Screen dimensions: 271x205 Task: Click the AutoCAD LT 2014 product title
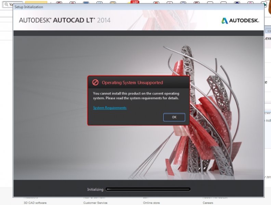tap(65, 20)
